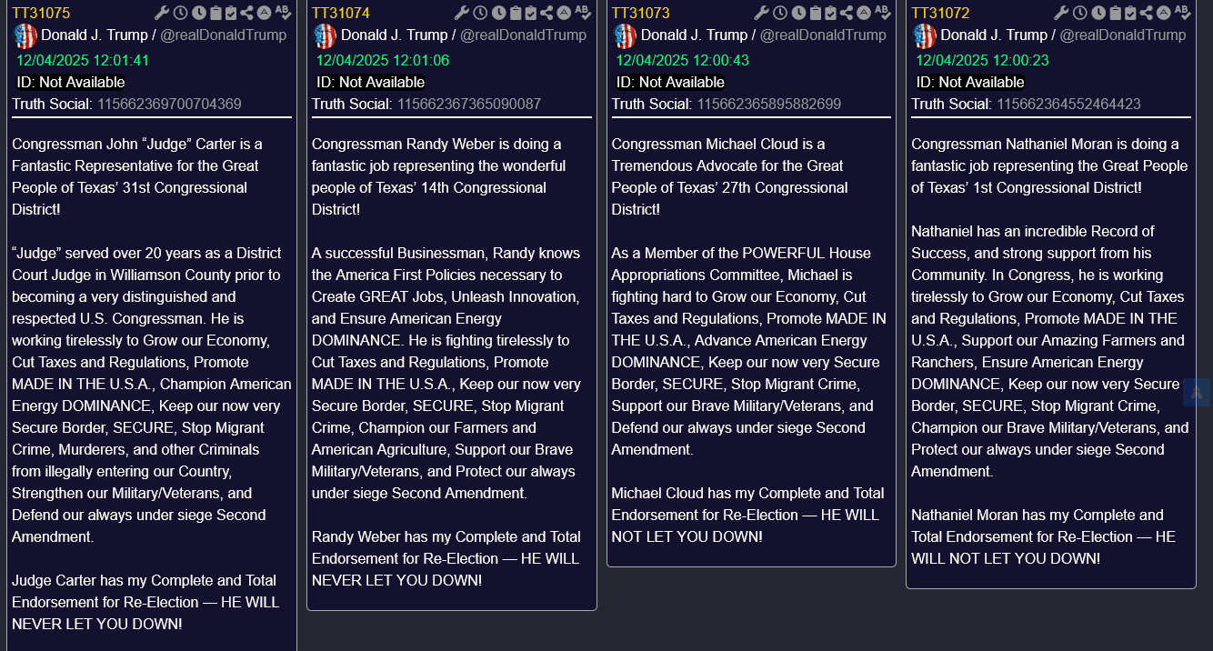Click the plain clipboard icon on TT31072
This screenshot has height=651, width=1213.
click(x=1116, y=13)
